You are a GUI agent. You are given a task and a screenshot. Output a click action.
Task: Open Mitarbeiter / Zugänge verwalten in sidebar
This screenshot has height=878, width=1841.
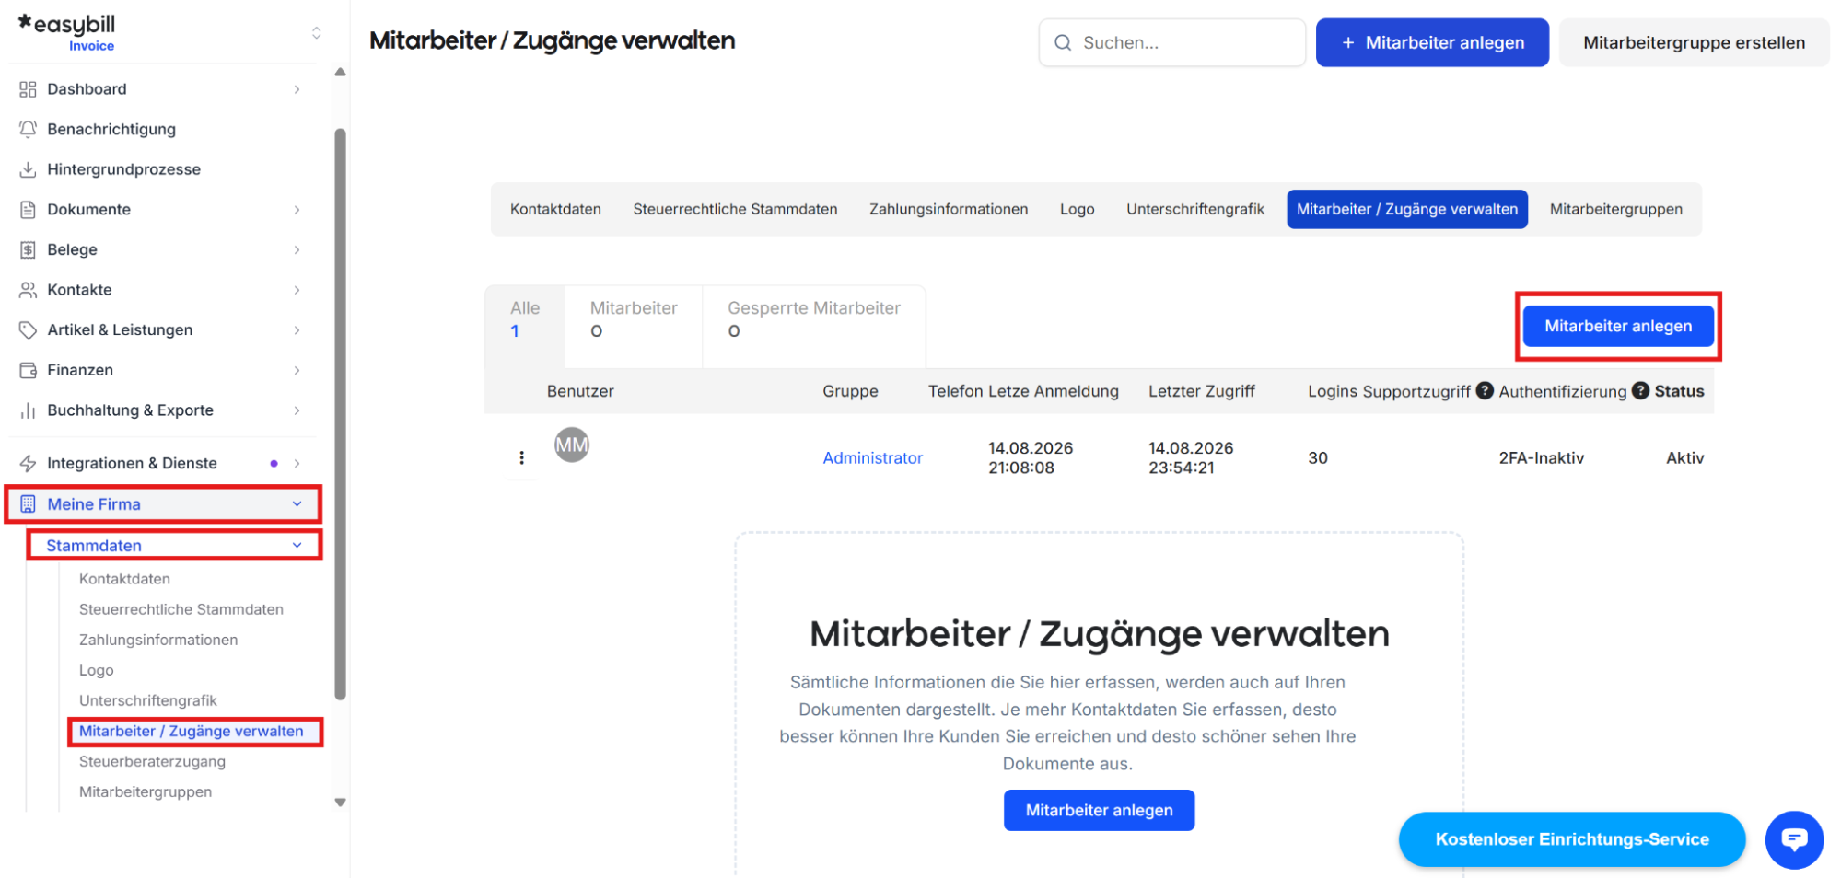pos(191,731)
